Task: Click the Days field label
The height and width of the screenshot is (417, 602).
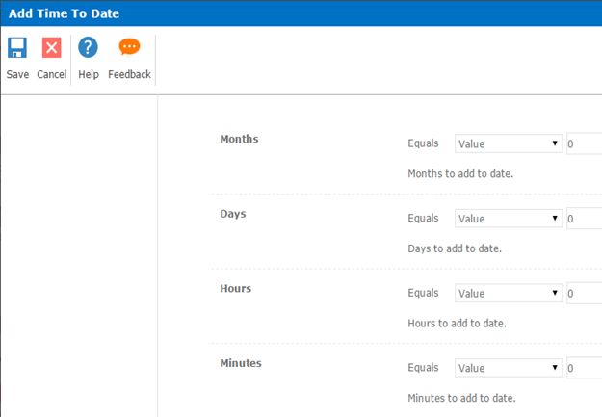Action: [233, 213]
